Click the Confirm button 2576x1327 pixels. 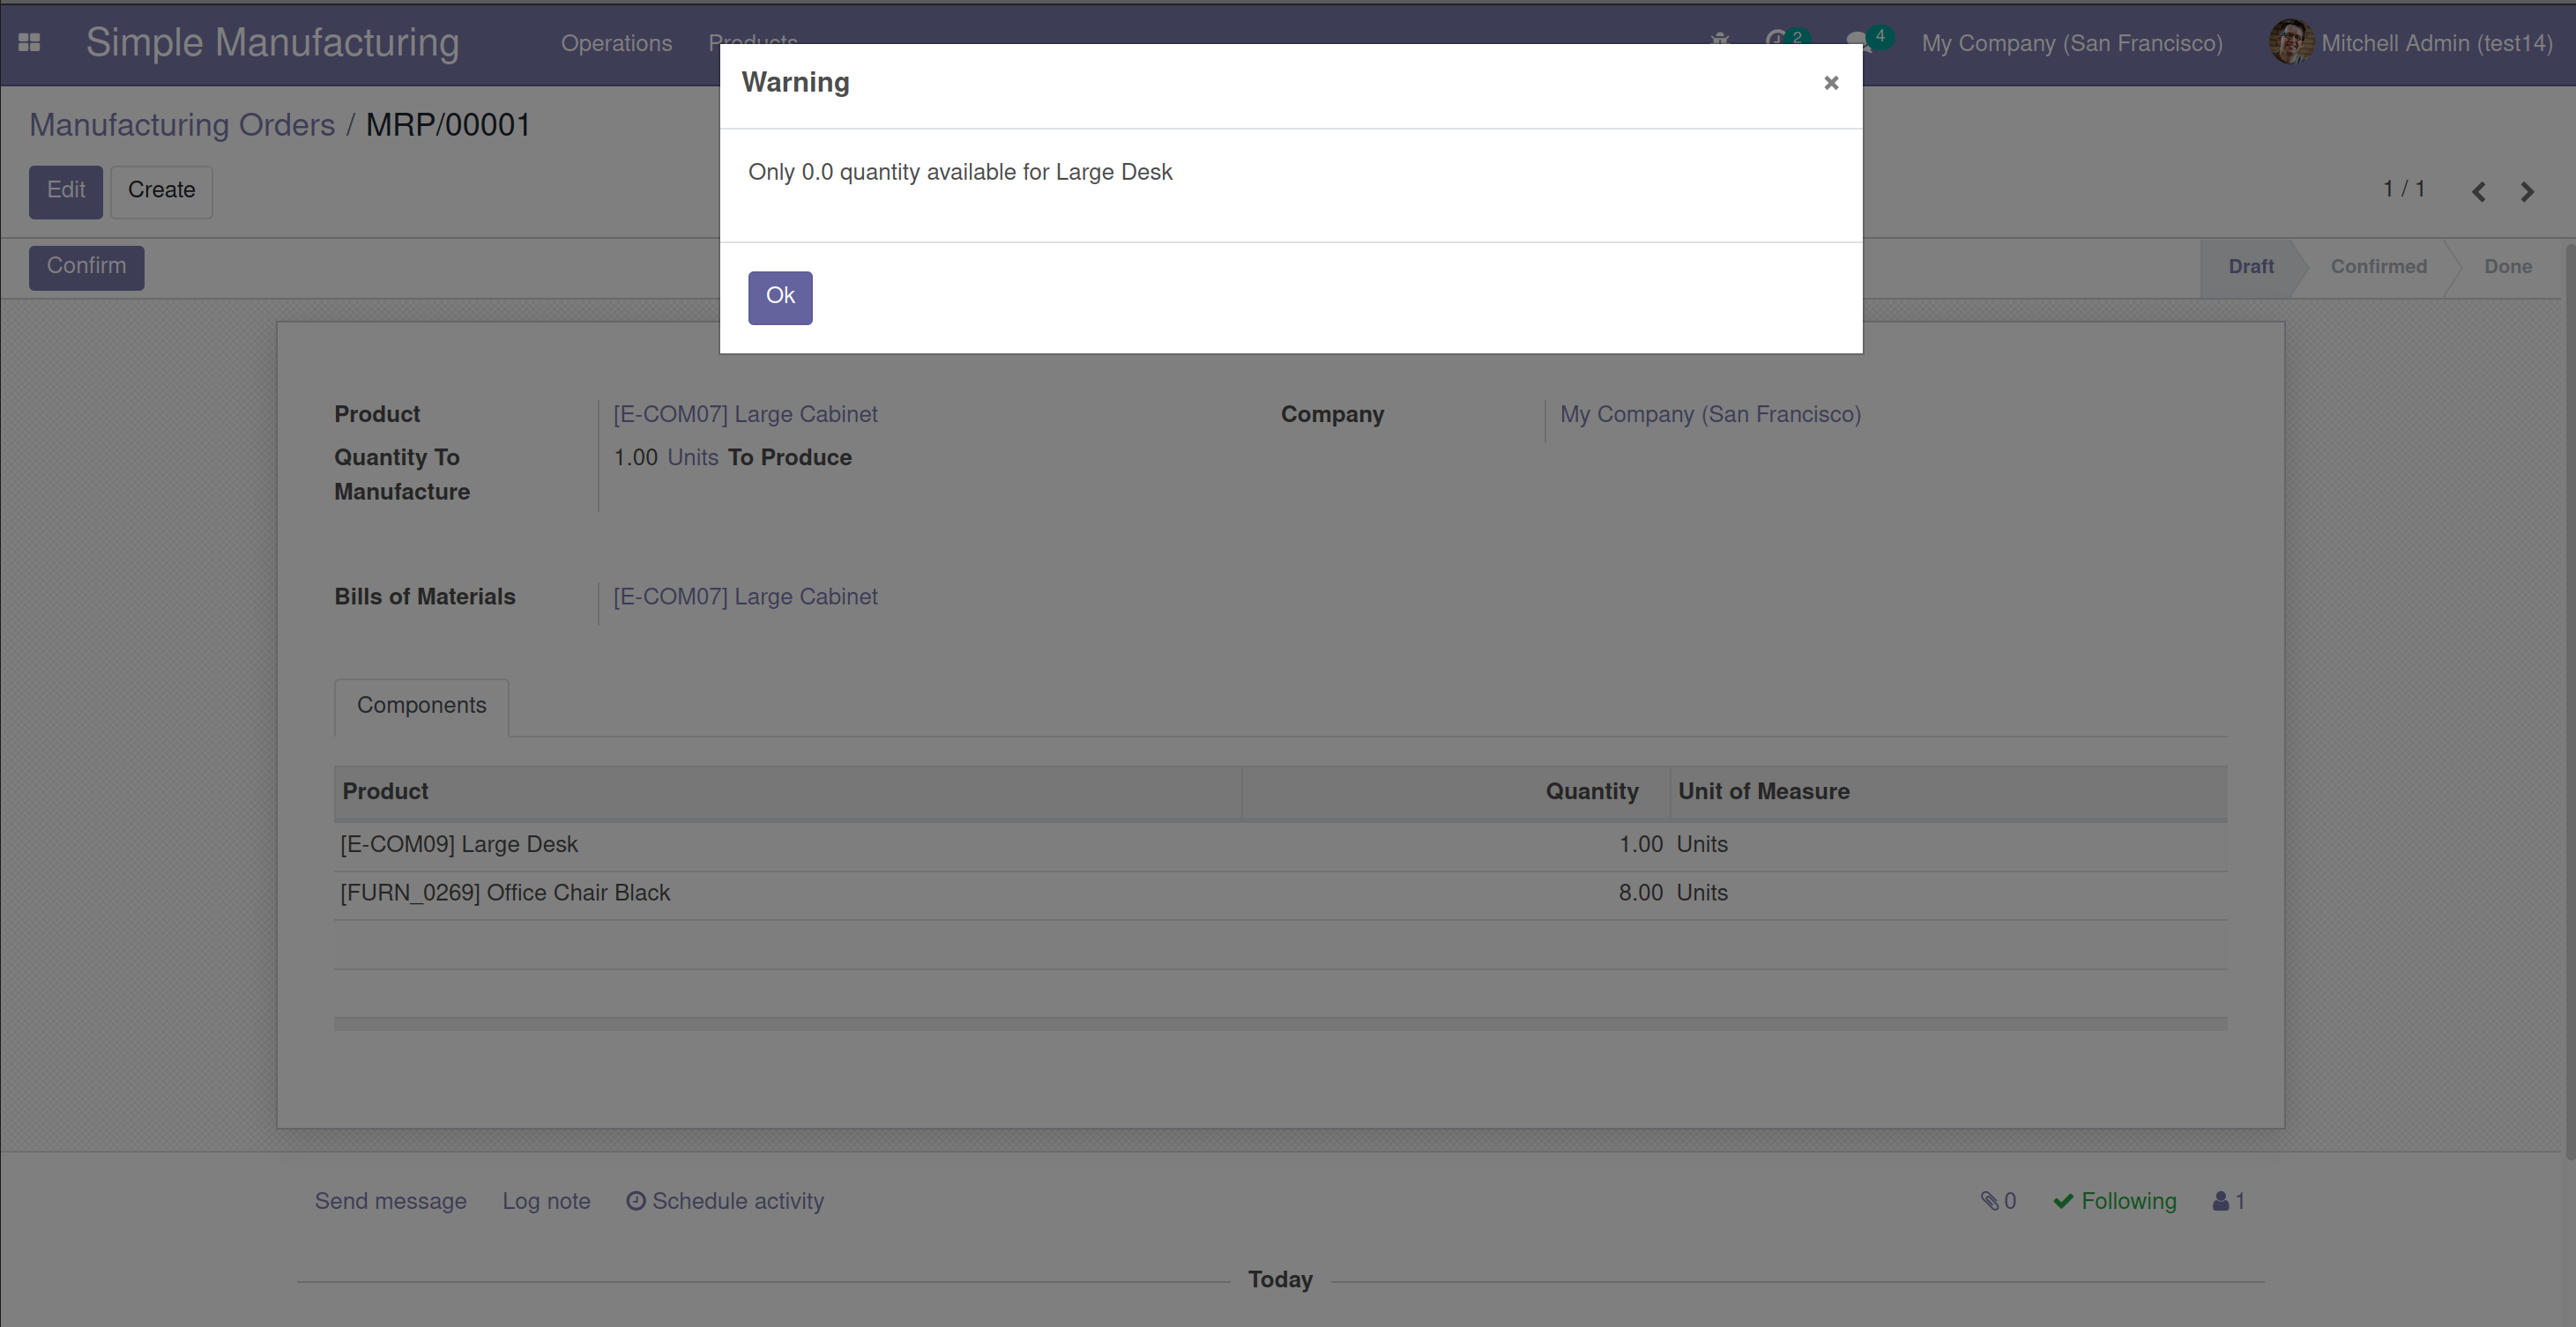click(86, 267)
